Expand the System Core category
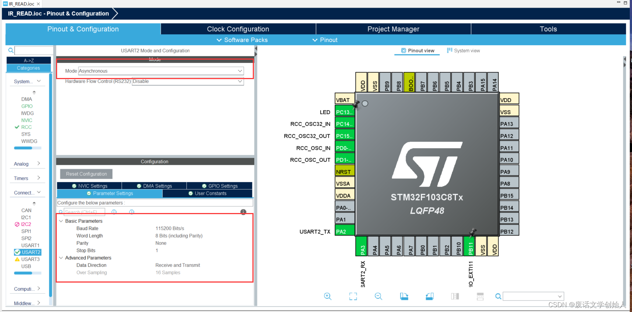 [27, 81]
